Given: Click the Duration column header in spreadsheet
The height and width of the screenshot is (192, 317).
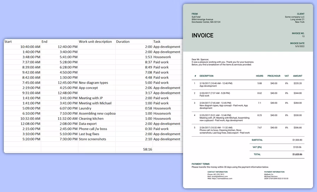Looking at the screenshot, I should (134, 42).
